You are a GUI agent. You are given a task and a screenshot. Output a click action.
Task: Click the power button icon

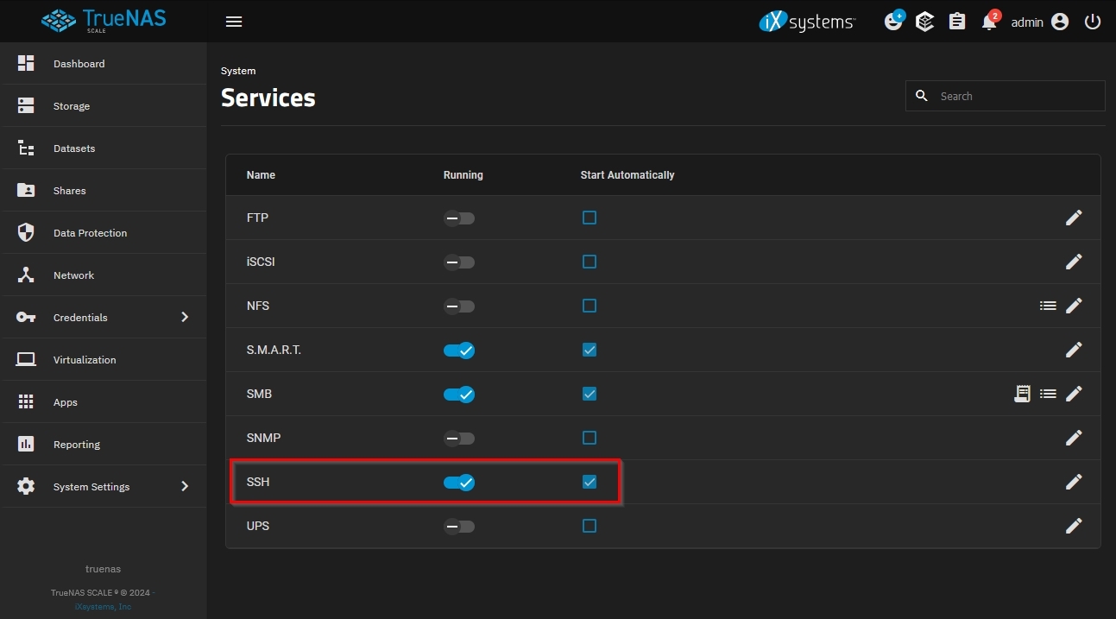click(1093, 22)
